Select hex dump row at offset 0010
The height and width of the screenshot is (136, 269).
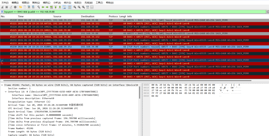[x=192, y=88]
